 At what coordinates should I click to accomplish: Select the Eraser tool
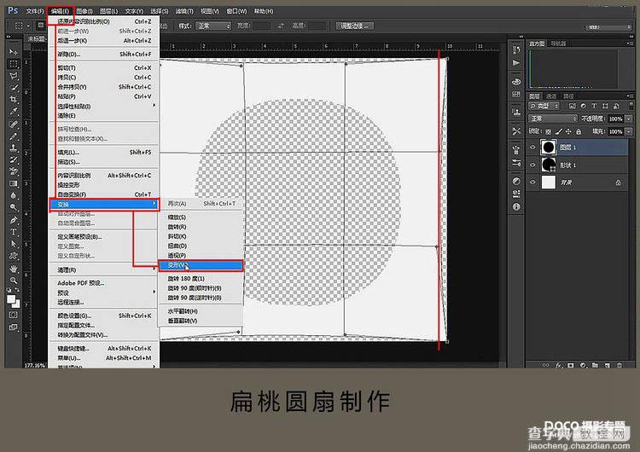14,171
